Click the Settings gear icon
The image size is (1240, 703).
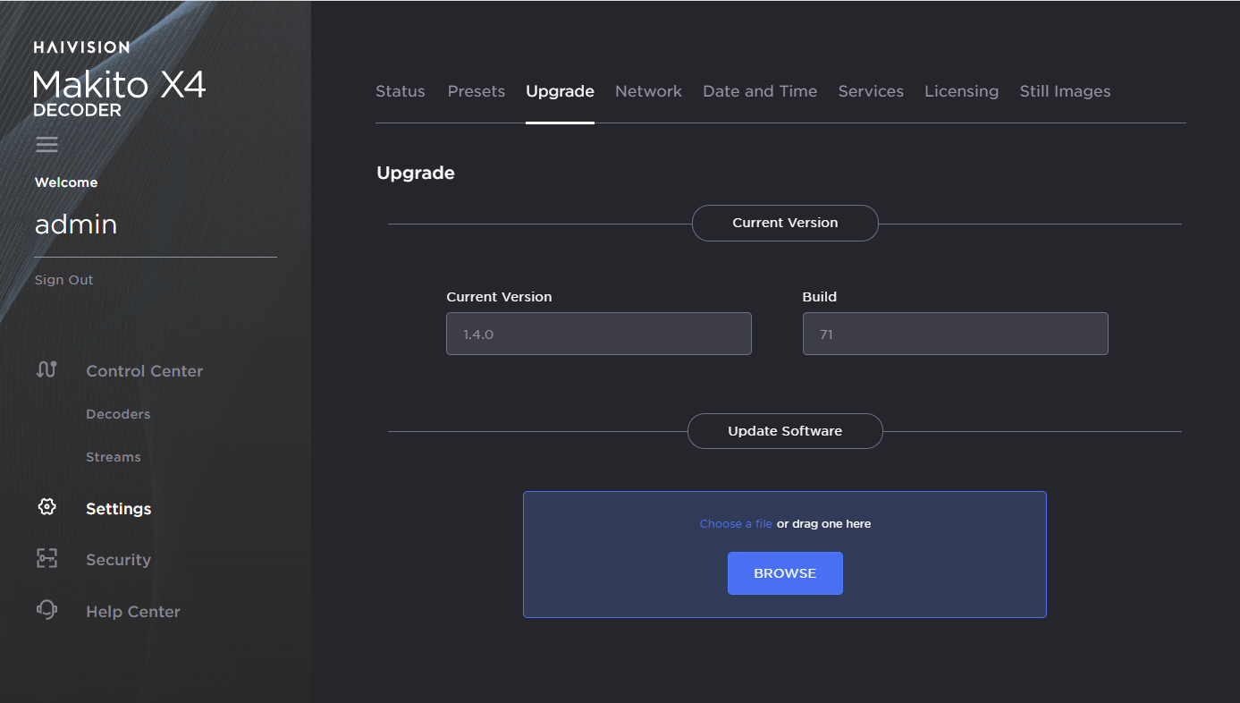[x=46, y=507]
